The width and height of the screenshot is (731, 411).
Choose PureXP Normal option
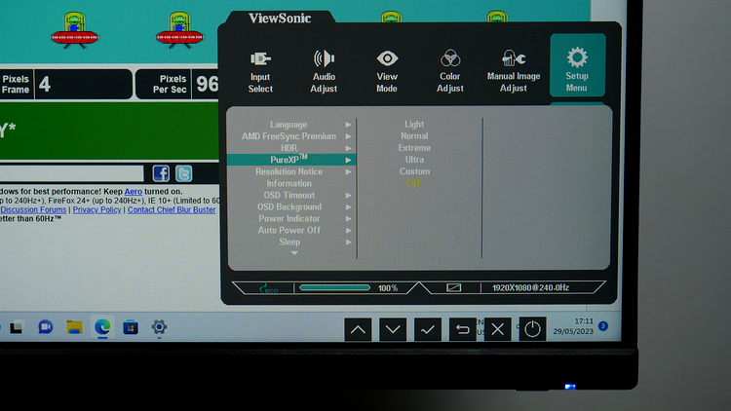click(x=414, y=136)
